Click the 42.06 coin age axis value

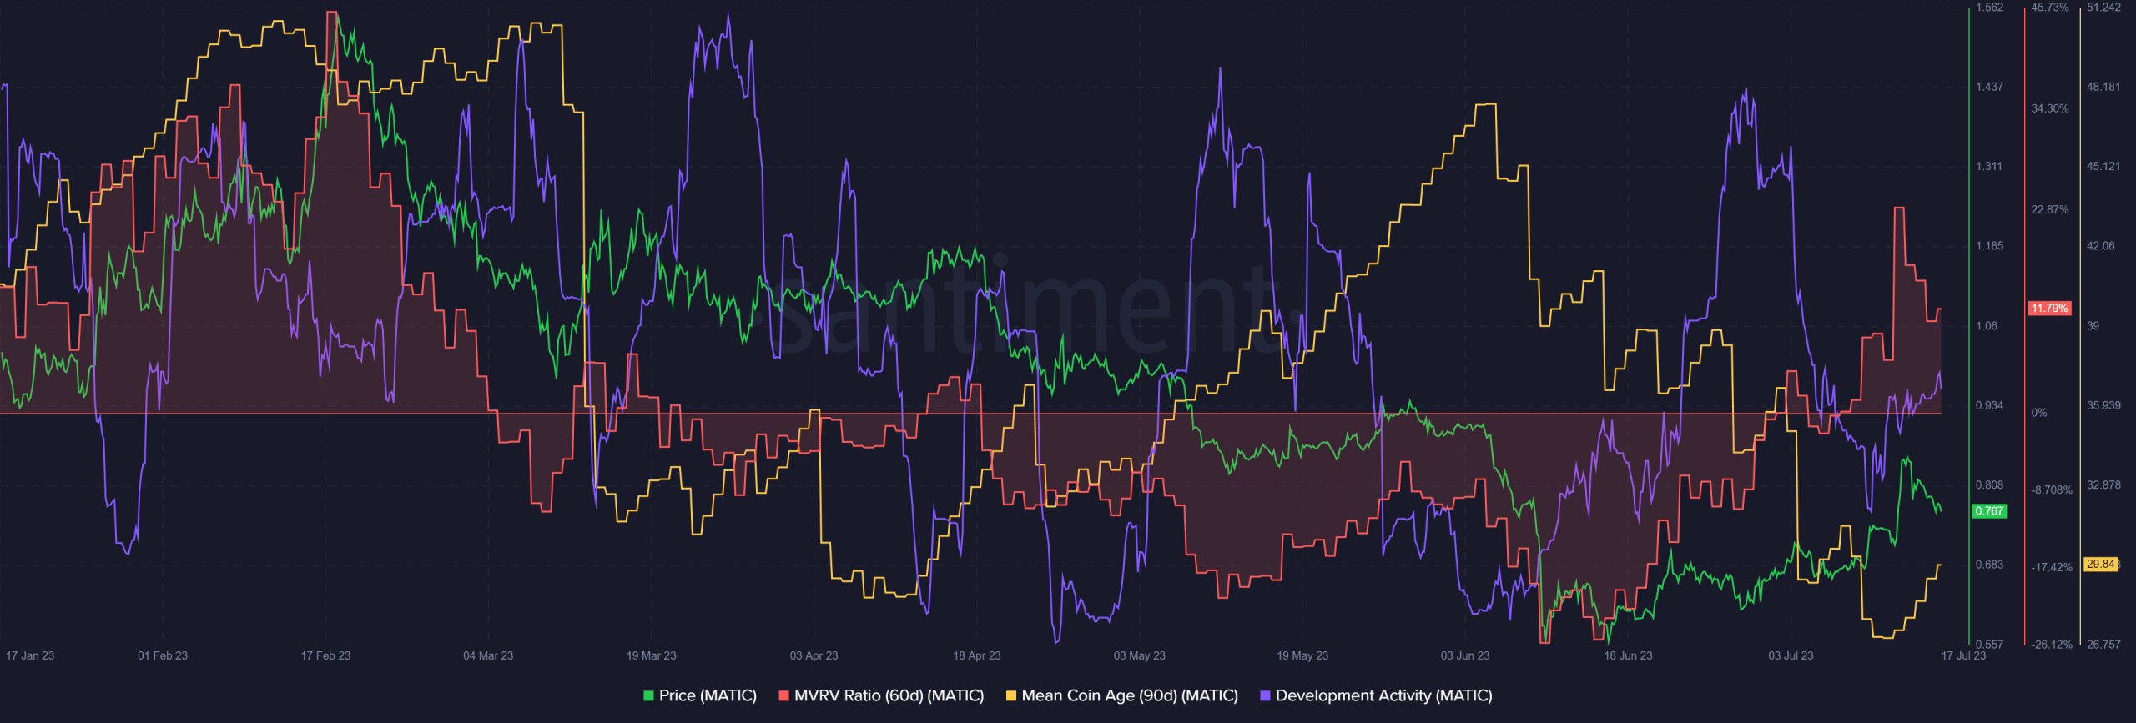[x=2100, y=246]
